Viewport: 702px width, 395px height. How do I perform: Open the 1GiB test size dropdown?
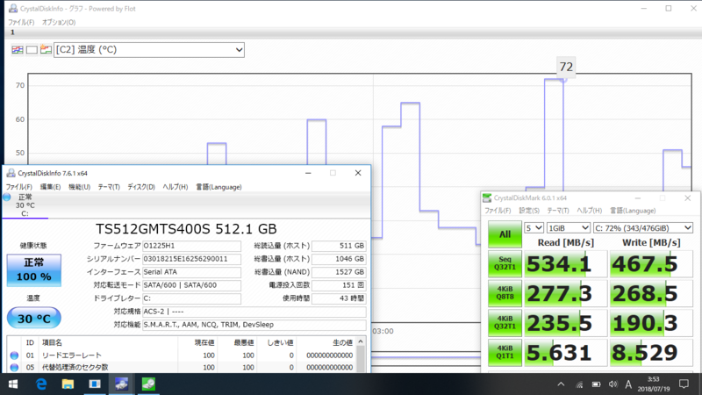click(x=568, y=228)
